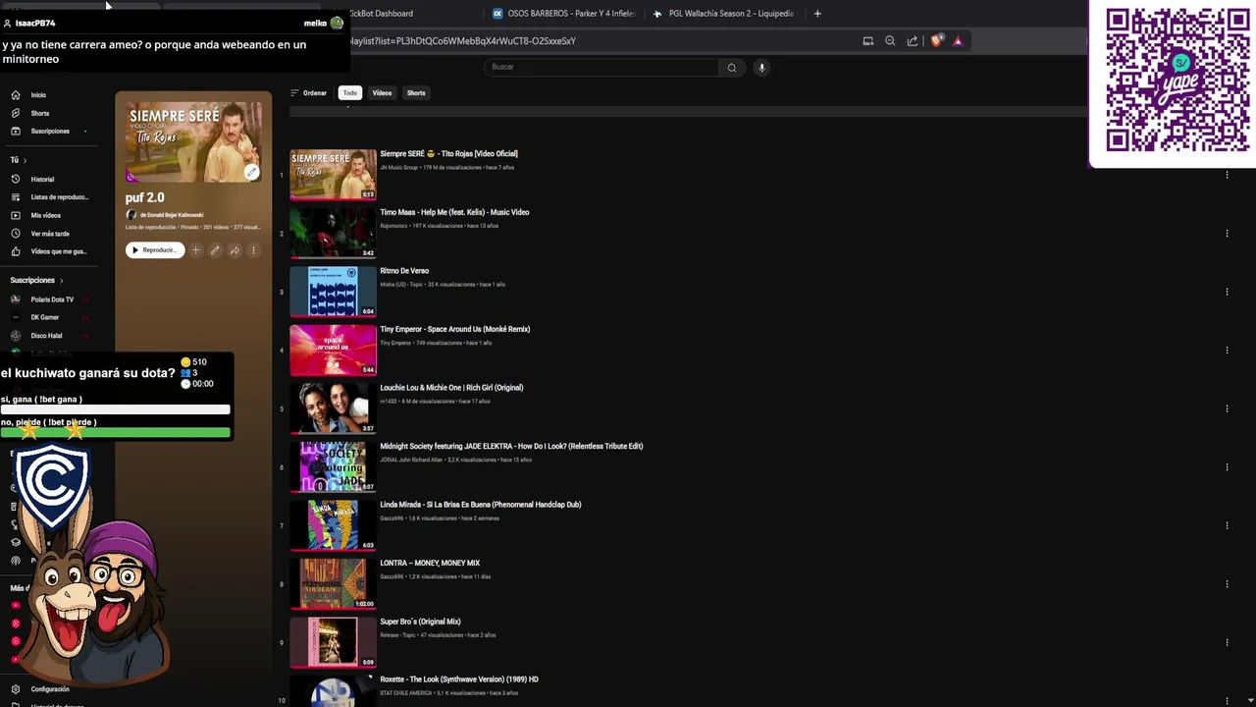Open three-dot menu for Tiny Emperor - Space Around Us
The image size is (1256, 707).
pos(1227,351)
